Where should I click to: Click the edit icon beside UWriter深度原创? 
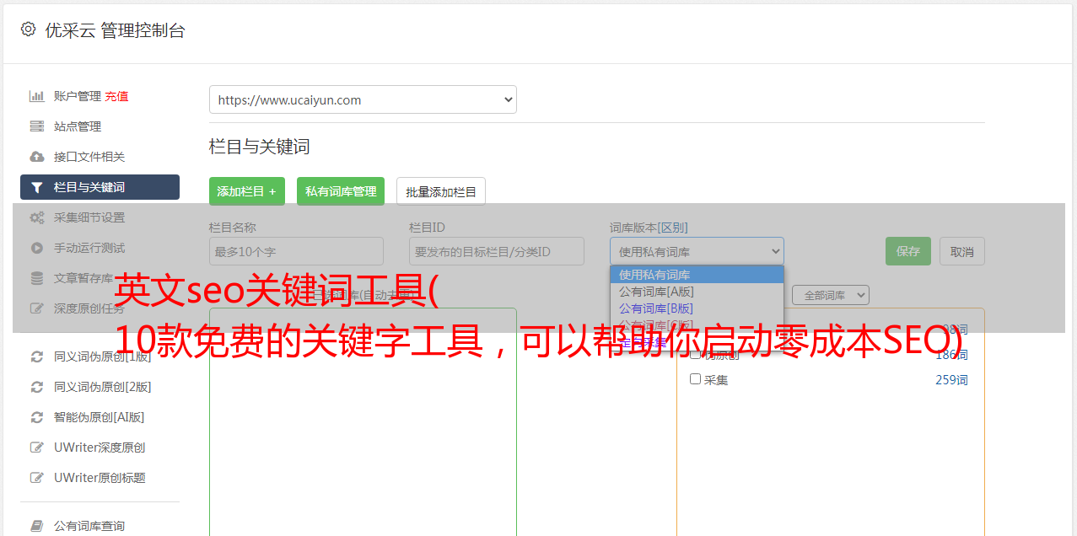(x=36, y=448)
